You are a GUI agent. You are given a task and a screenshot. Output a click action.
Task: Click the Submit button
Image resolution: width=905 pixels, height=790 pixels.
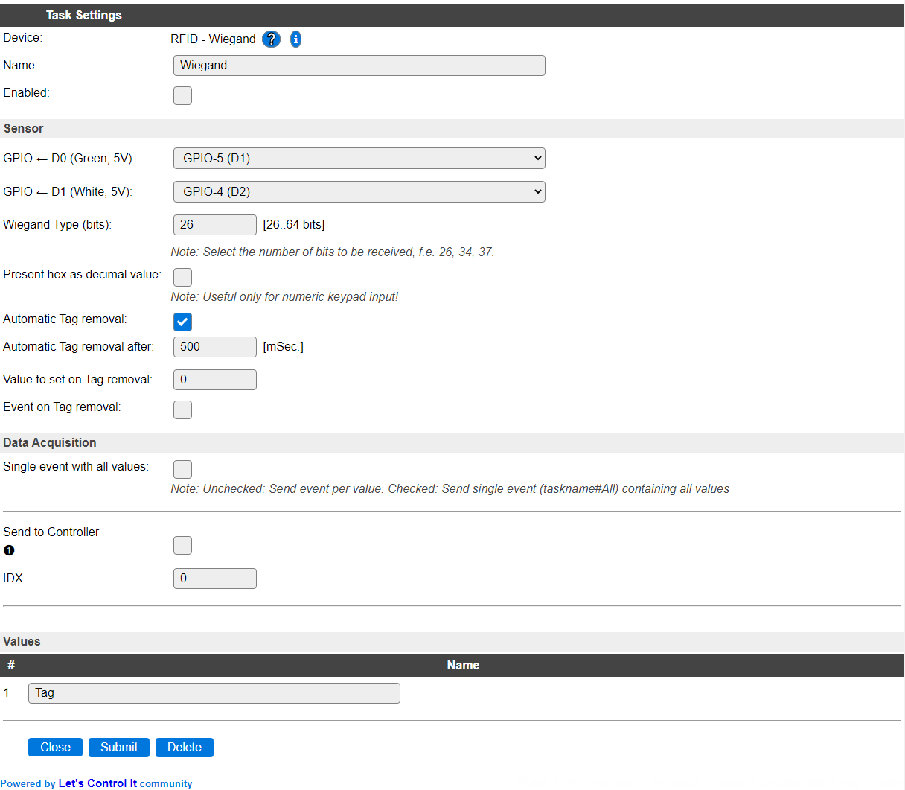point(119,748)
